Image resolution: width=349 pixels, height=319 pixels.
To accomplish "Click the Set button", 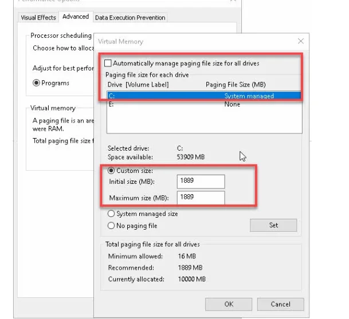I will [x=273, y=225].
